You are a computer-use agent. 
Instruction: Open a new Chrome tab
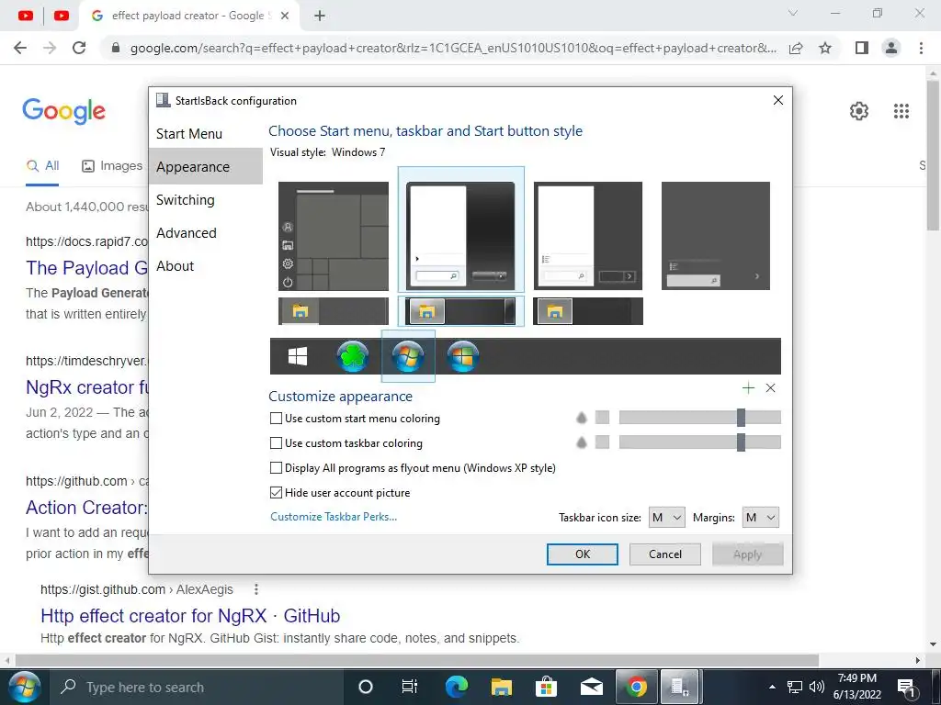point(319,16)
